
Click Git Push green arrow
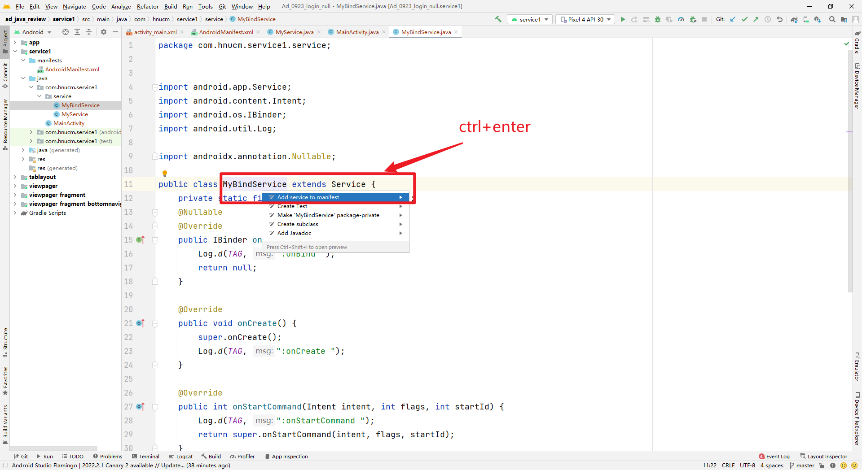(x=756, y=19)
